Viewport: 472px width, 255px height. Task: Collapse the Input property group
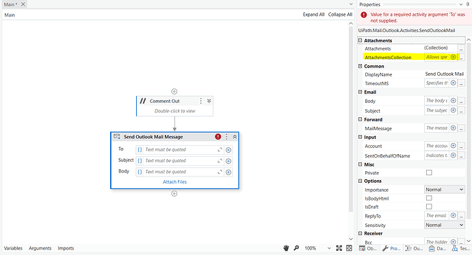360,137
